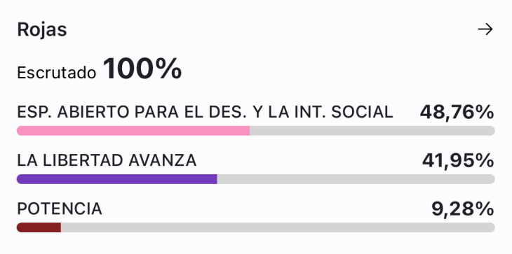Select the Escrutado label
The image size is (512, 254).
tap(57, 73)
